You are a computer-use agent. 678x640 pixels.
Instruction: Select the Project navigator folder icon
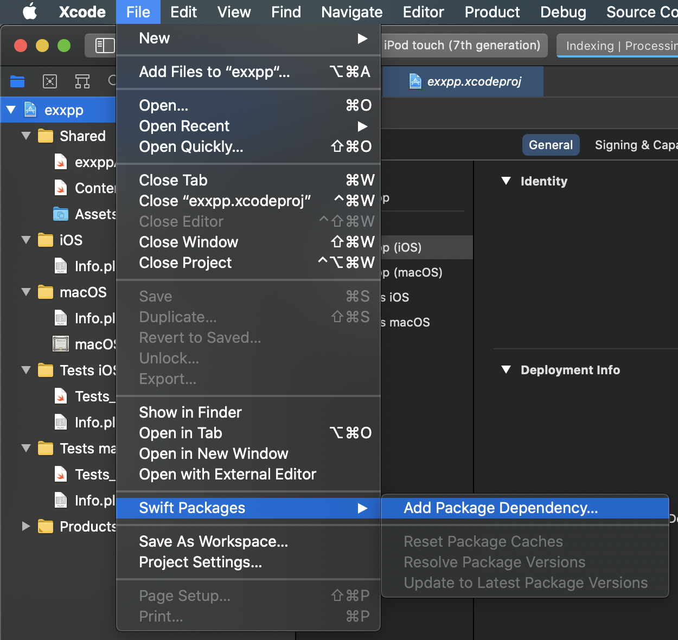[x=17, y=81]
